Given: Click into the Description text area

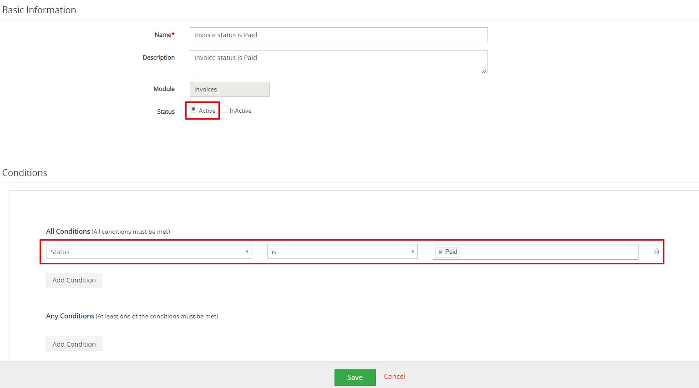Looking at the screenshot, I should pyautogui.click(x=338, y=62).
